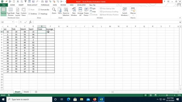Open Excel help question mark
This screenshot has width=182, height=102.
click(x=164, y=1)
